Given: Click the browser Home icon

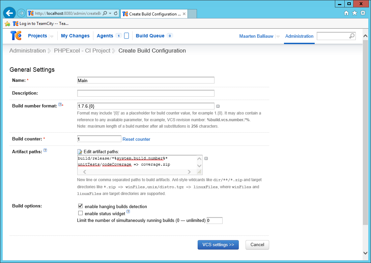Looking at the screenshot, I should [x=346, y=13].
